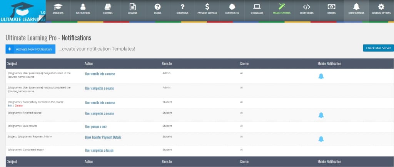Open the General Options gear icon

(x=381, y=7)
